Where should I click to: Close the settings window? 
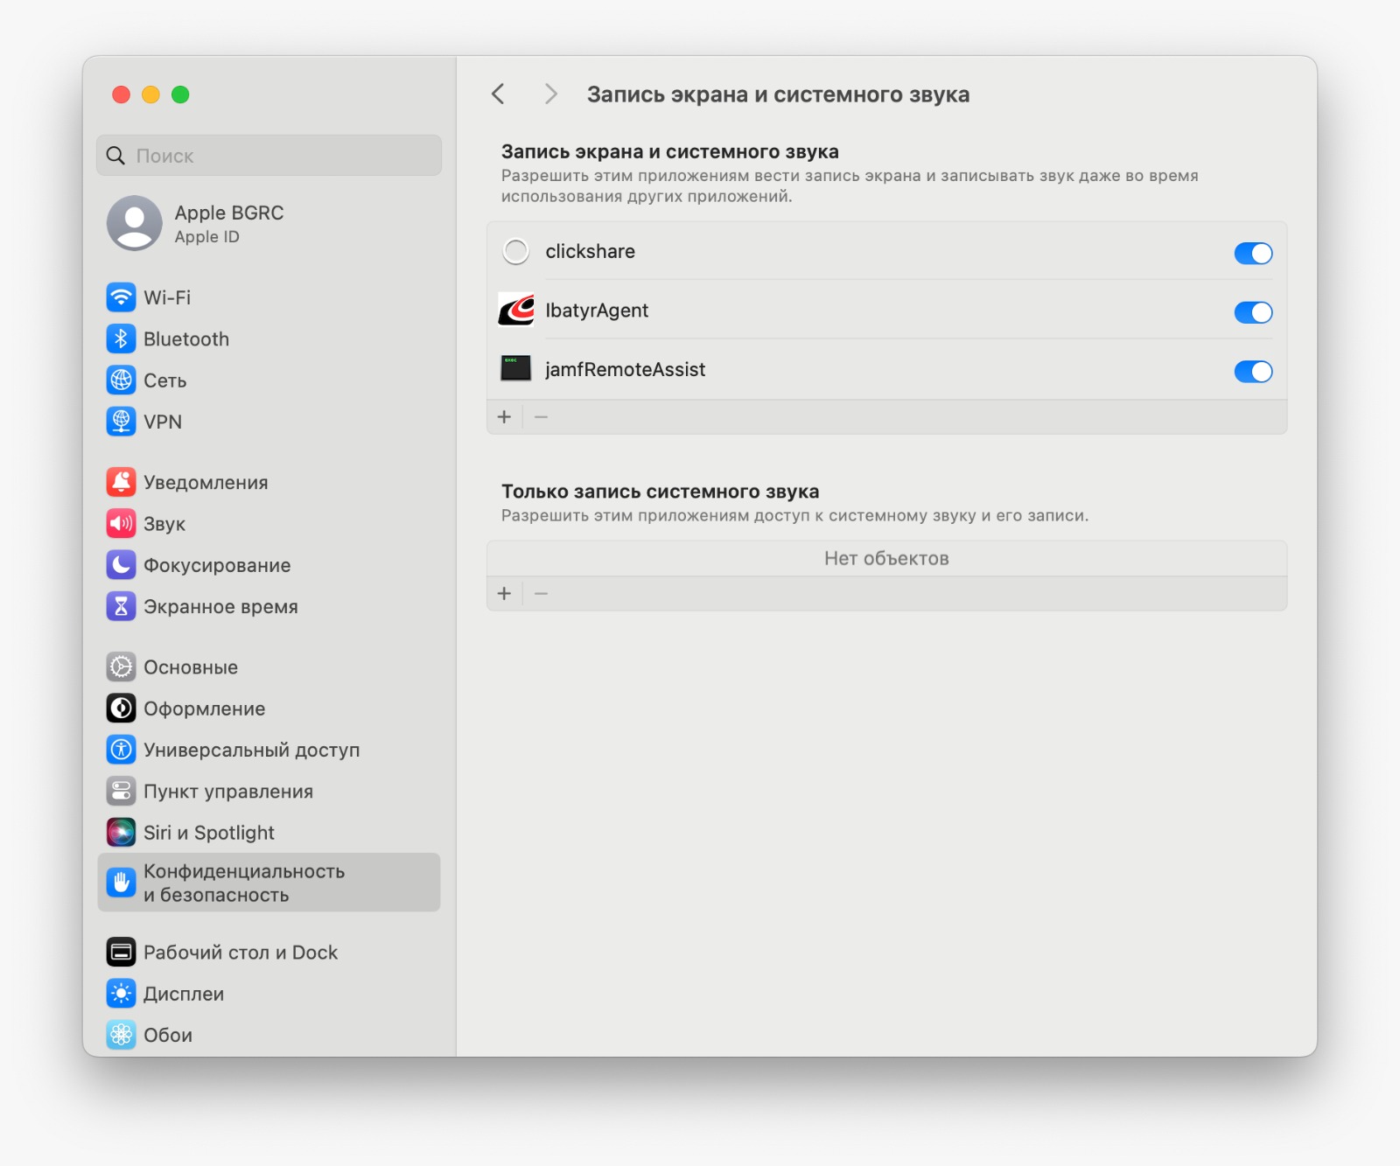[x=122, y=94]
